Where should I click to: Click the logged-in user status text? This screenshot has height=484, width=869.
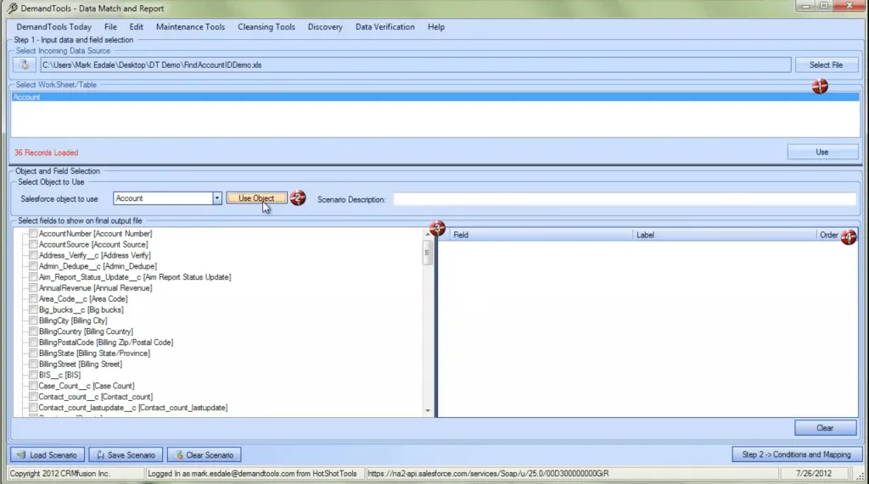click(x=252, y=474)
